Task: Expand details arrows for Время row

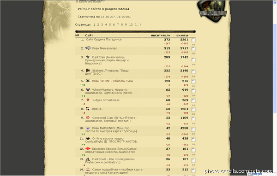Action: pos(193,114)
